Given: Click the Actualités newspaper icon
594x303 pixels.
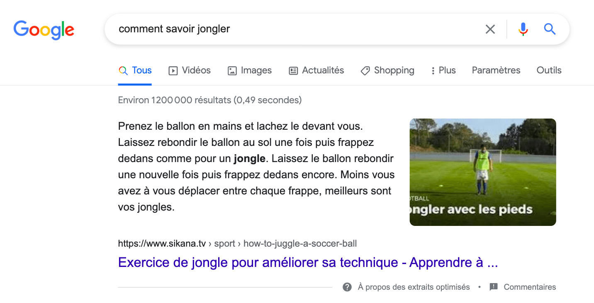Looking at the screenshot, I should (293, 71).
